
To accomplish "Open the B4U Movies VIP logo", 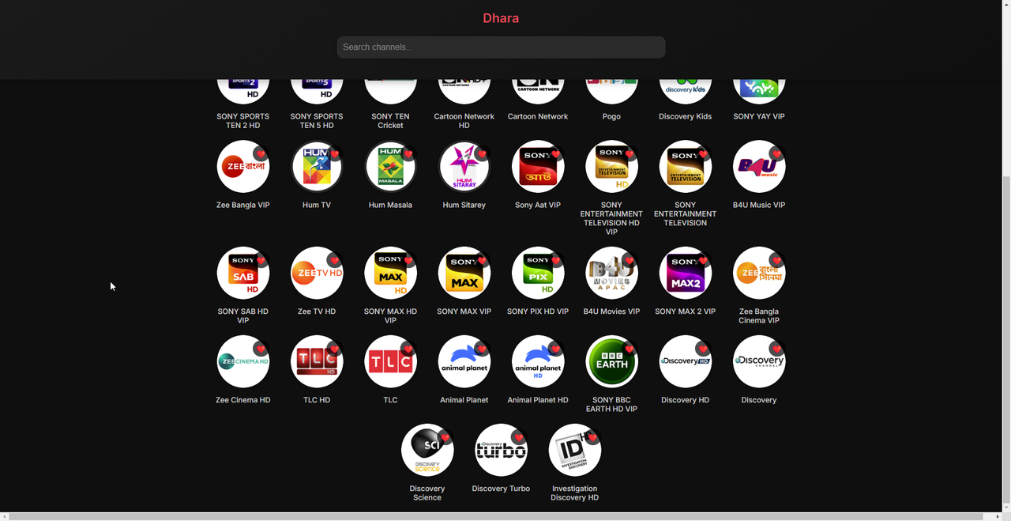I will coord(611,274).
